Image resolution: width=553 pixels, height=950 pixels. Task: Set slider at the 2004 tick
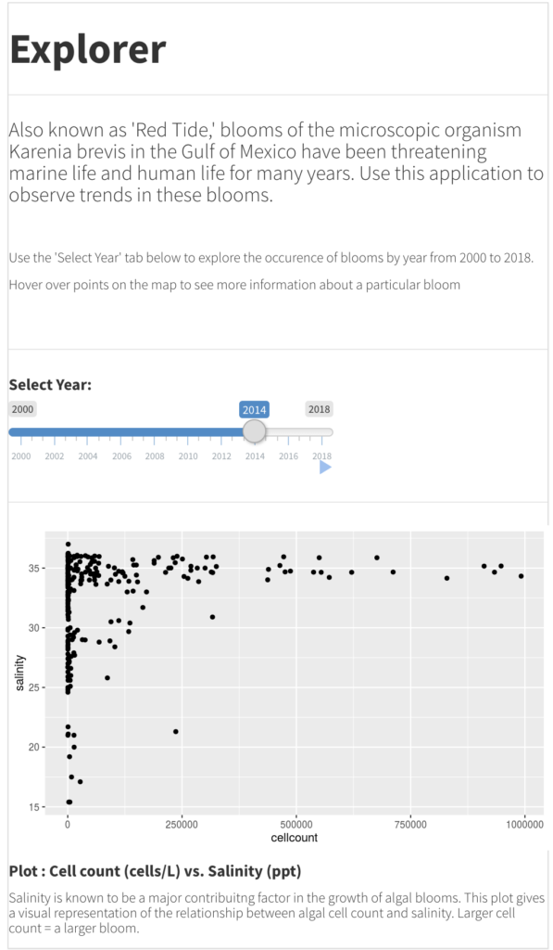point(88,456)
